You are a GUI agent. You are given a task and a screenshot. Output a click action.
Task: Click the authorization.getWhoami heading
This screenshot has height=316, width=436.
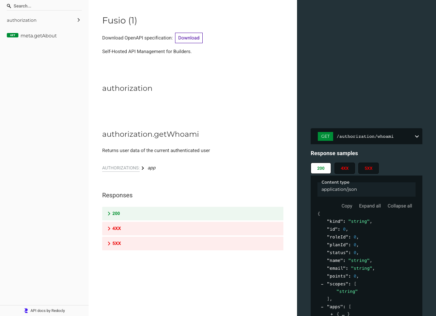151,134
